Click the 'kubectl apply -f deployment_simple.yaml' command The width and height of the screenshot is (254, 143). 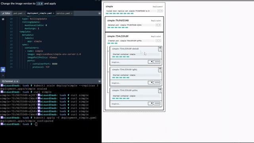click(x=65, y=118)
